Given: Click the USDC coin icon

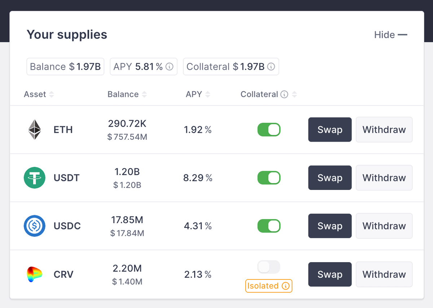Looking at the screenshot, I should (35, 226).
